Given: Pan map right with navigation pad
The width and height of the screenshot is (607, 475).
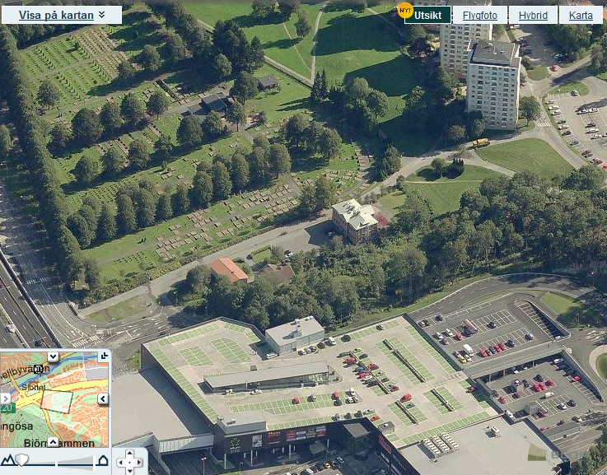Looking at the screenshot, I should pos(138,463).
